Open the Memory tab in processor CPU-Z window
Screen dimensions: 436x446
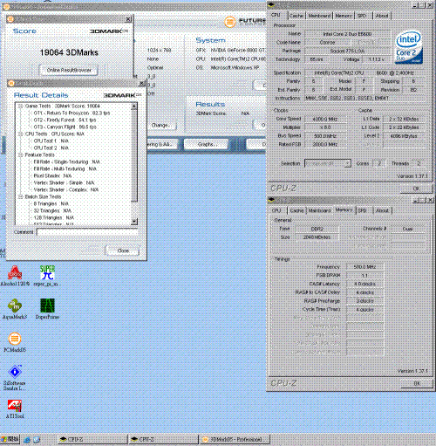tap(344, 16)
